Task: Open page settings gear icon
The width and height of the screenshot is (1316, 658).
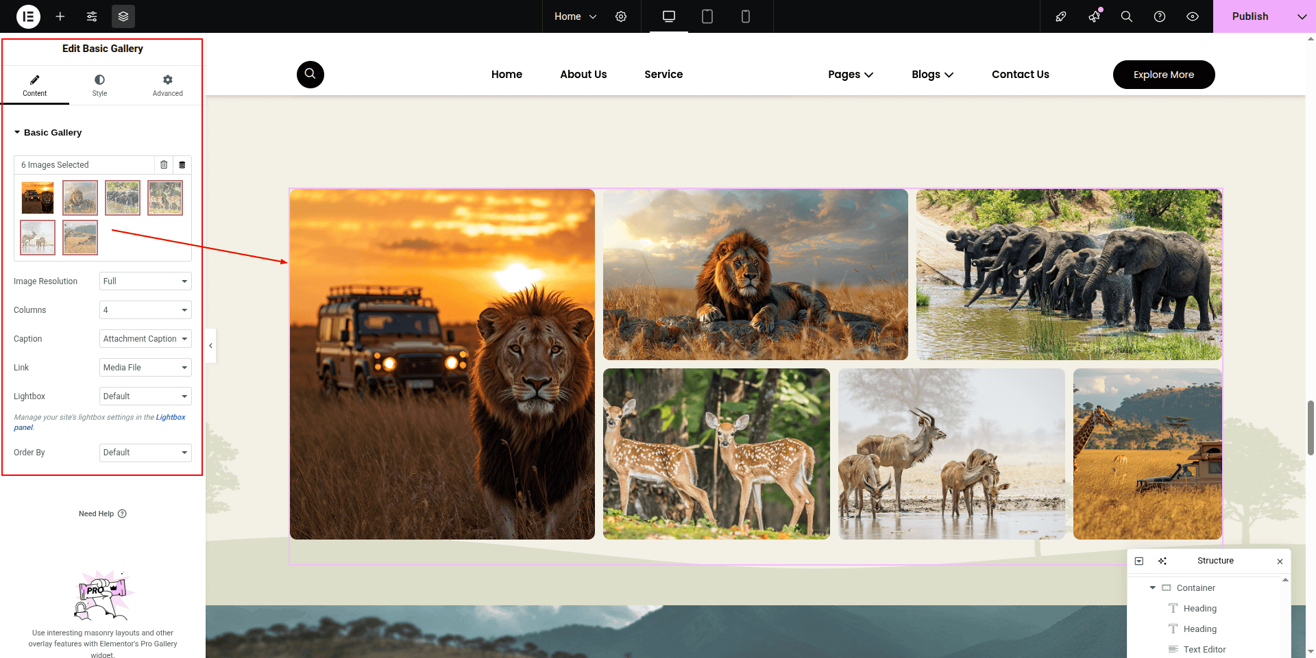Action: (x=621, y=16)
